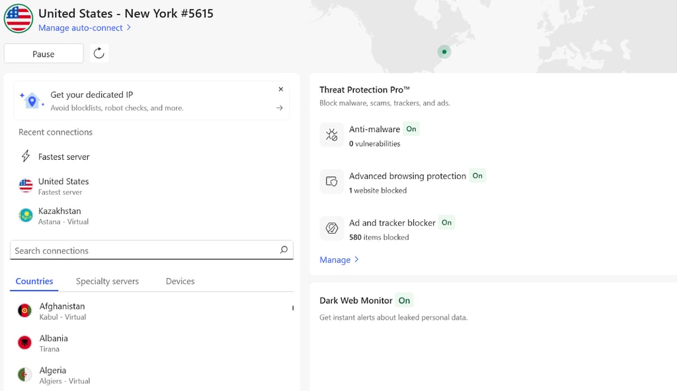The width and height of the screenshot is (677, 391).
Task: Click the Kazakhstan flag icon
Action: pyautogui.click(x=26, y=215)
